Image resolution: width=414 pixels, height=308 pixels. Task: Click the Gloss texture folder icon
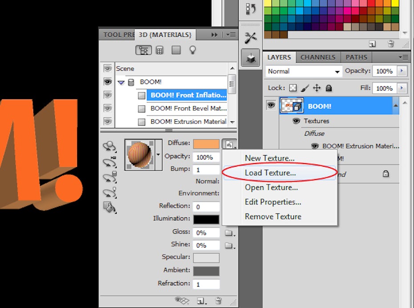coord(229,233)
